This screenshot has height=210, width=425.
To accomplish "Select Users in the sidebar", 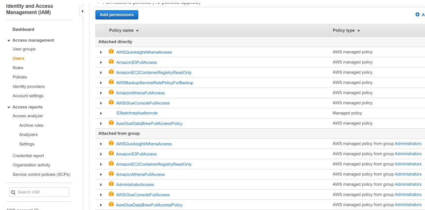I will 18,59.
